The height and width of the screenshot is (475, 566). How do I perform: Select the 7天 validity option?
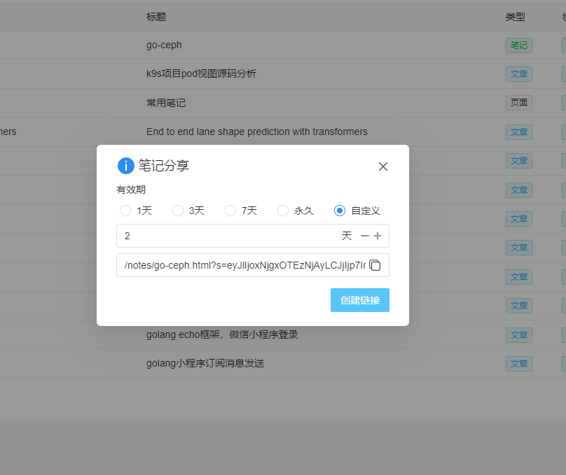[241, 211]
